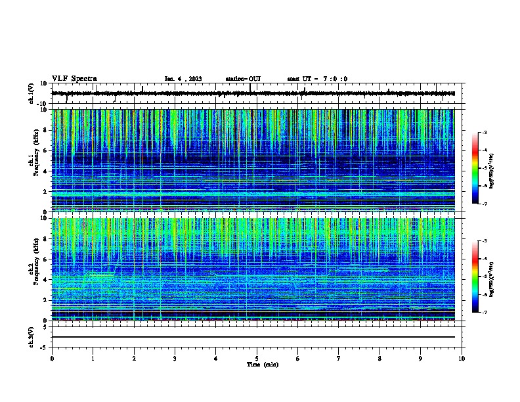Select the date text 'Jan. 4, 2023'

[183, 79]
